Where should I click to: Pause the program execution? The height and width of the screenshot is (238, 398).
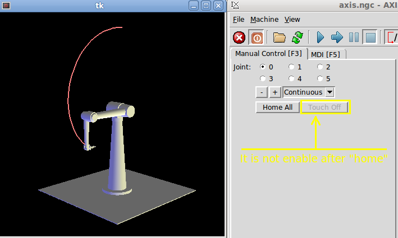point(354,38)
